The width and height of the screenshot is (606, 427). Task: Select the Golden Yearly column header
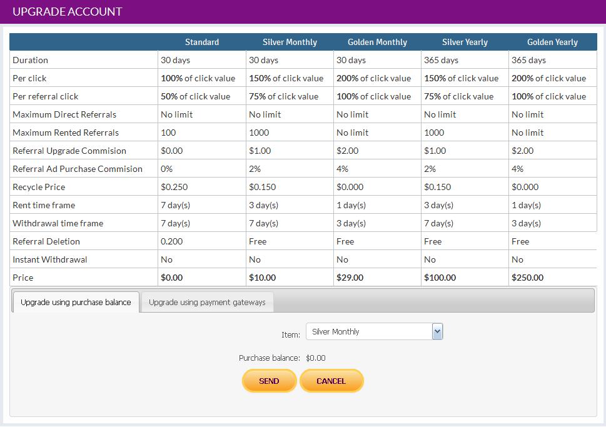(552, 42)
